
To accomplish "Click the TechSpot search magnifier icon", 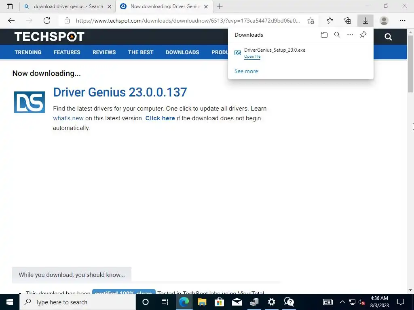I will [x=388, y=37].
